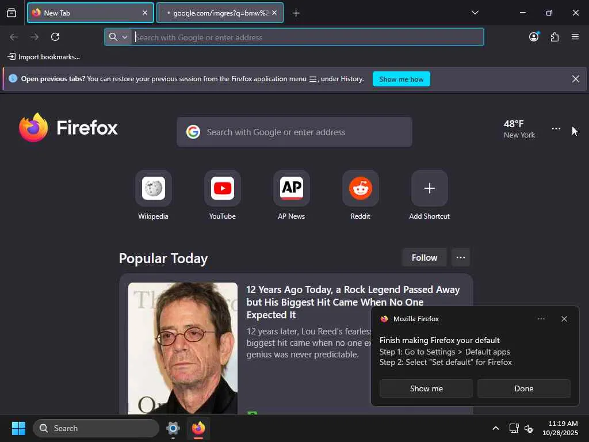Viewport: 589px width, 442px height.
Task: Follow the Popular Today section
Action: coord(424,257)
